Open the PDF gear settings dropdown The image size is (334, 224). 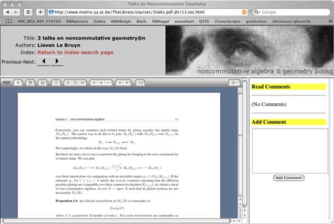234,83
